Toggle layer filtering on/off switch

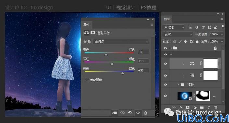(x=223, y=27)
